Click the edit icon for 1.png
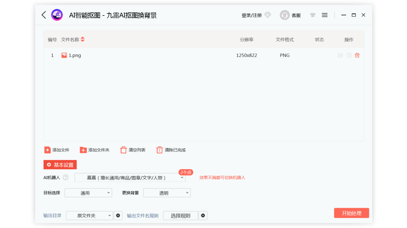Screen dimensions: 407x228 [349, 55]
